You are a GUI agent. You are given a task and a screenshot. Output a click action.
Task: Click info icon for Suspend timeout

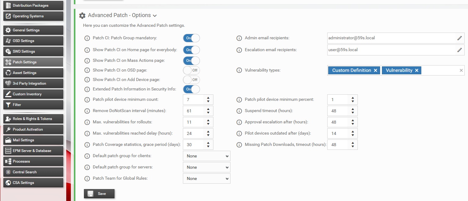(239, 111)
